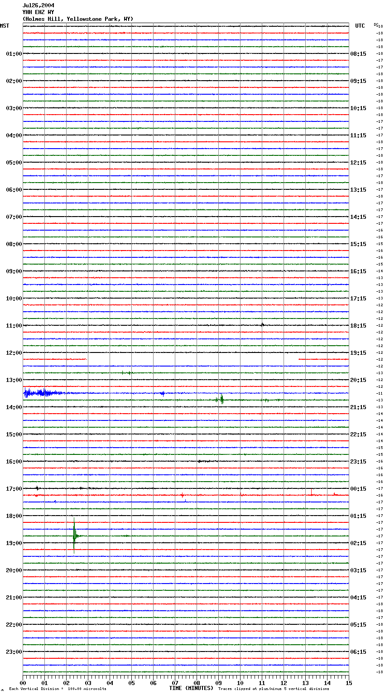Click the 06:15 UTC time label

point(358,652)
